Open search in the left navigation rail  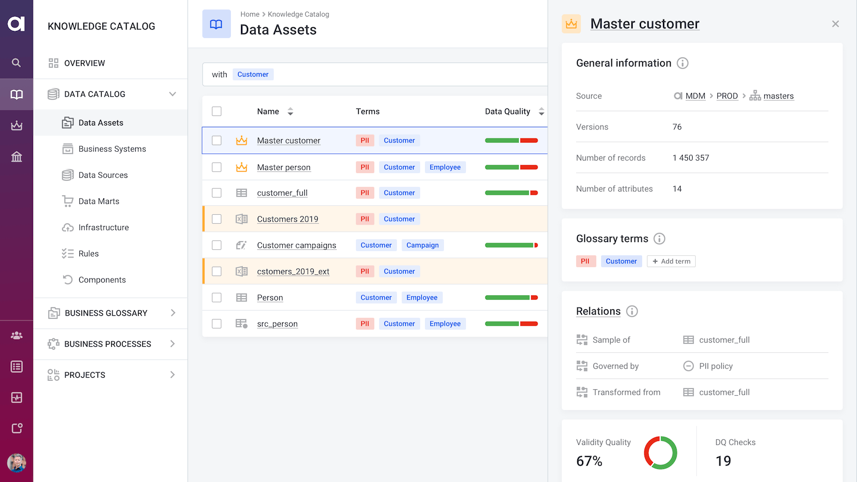[x=16, y=62]
